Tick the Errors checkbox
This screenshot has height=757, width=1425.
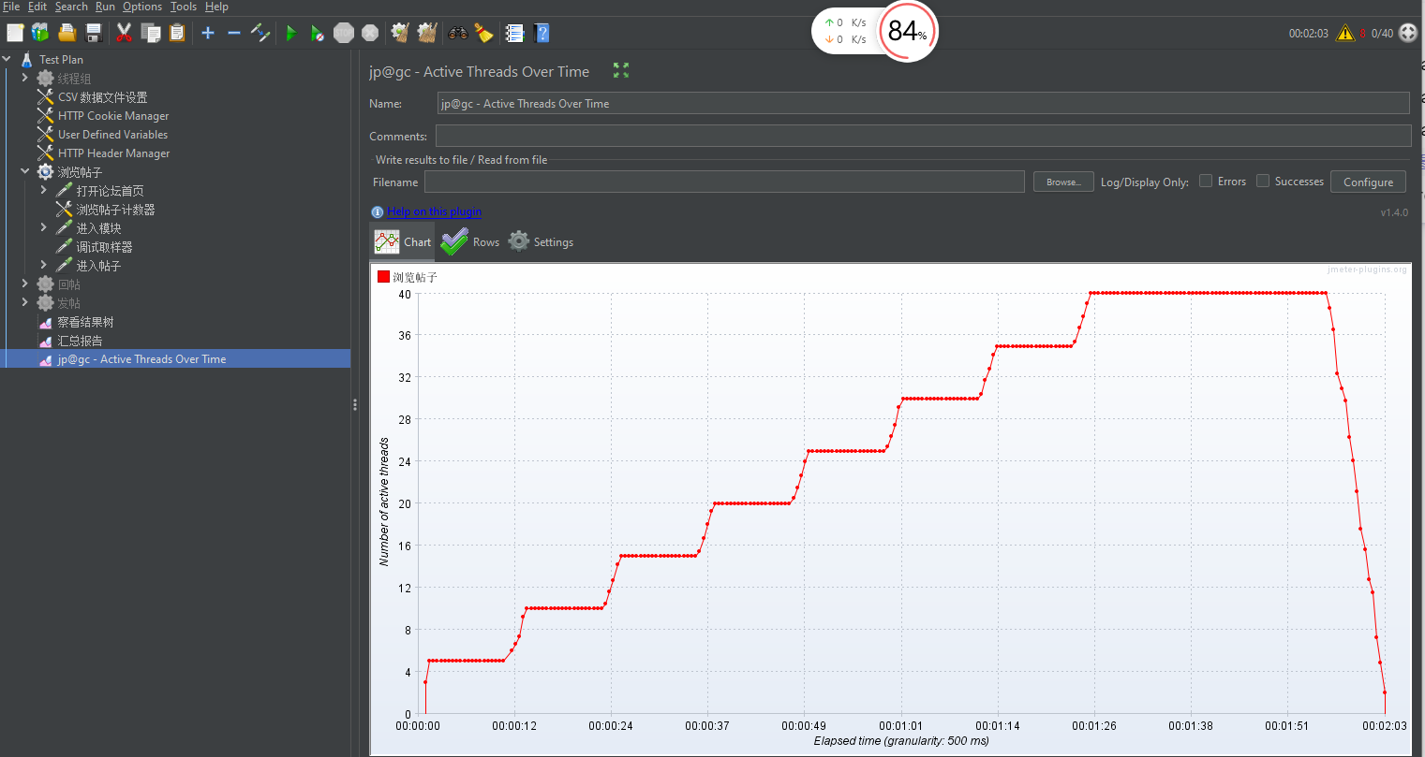click(x=1206, y=181)
